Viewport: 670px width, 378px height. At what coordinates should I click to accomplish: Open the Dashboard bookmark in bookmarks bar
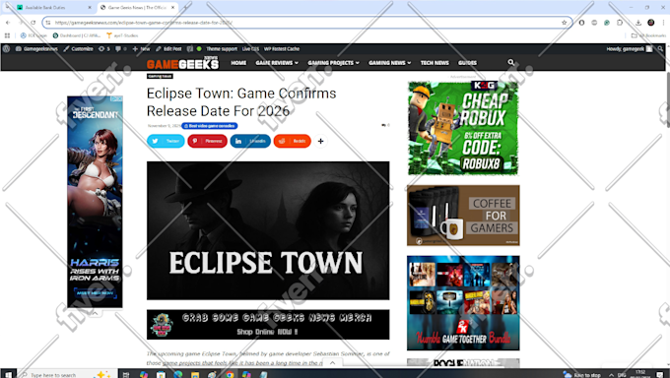tap(77, 35)
